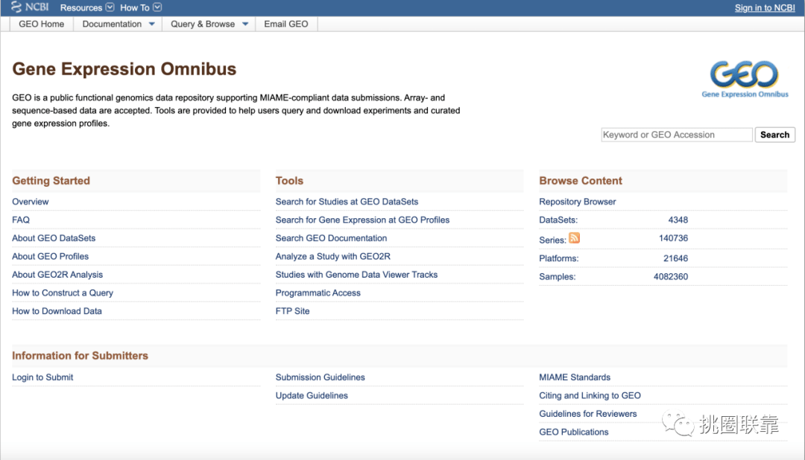
Task: Open Analyze a Study with GEO2R
Action: [x=332, y=256]
